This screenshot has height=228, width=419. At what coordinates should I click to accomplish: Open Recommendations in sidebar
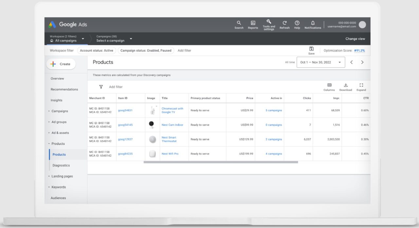[64, 89]
